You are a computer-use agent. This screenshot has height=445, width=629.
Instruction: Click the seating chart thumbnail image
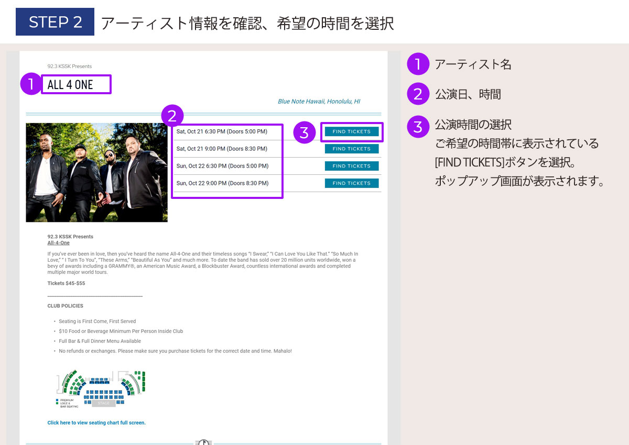(101, 388)
